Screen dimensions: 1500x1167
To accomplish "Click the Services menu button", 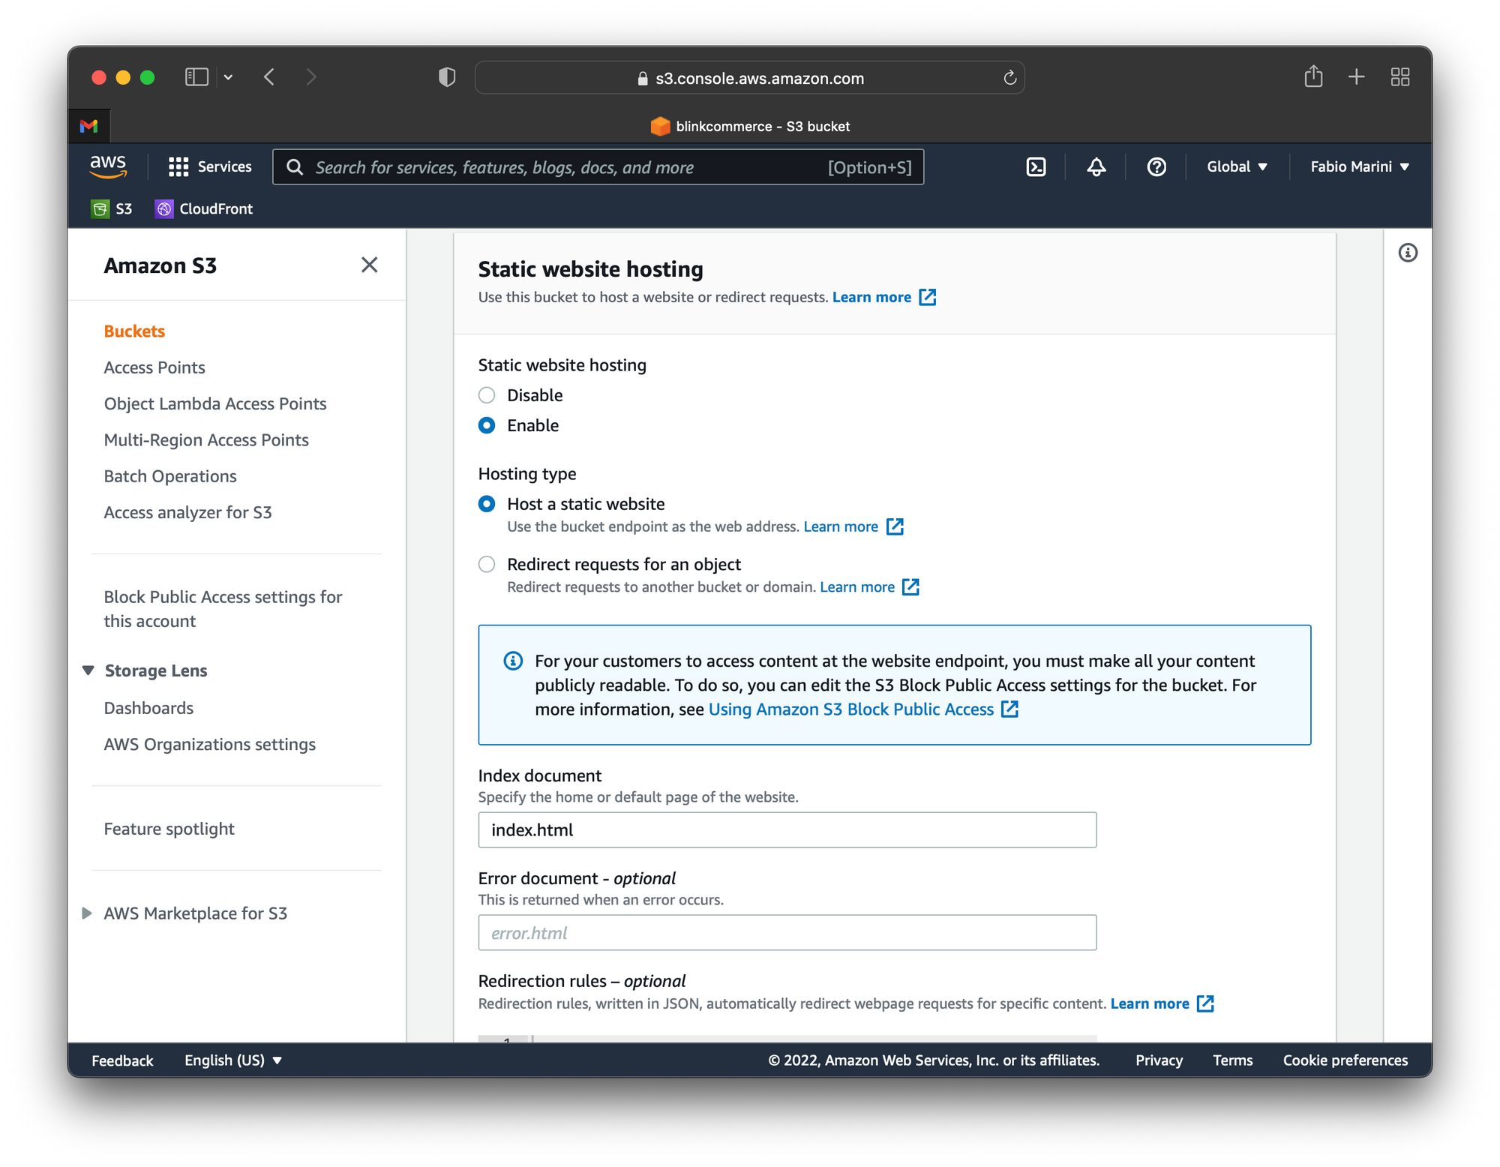I will 211,167.
